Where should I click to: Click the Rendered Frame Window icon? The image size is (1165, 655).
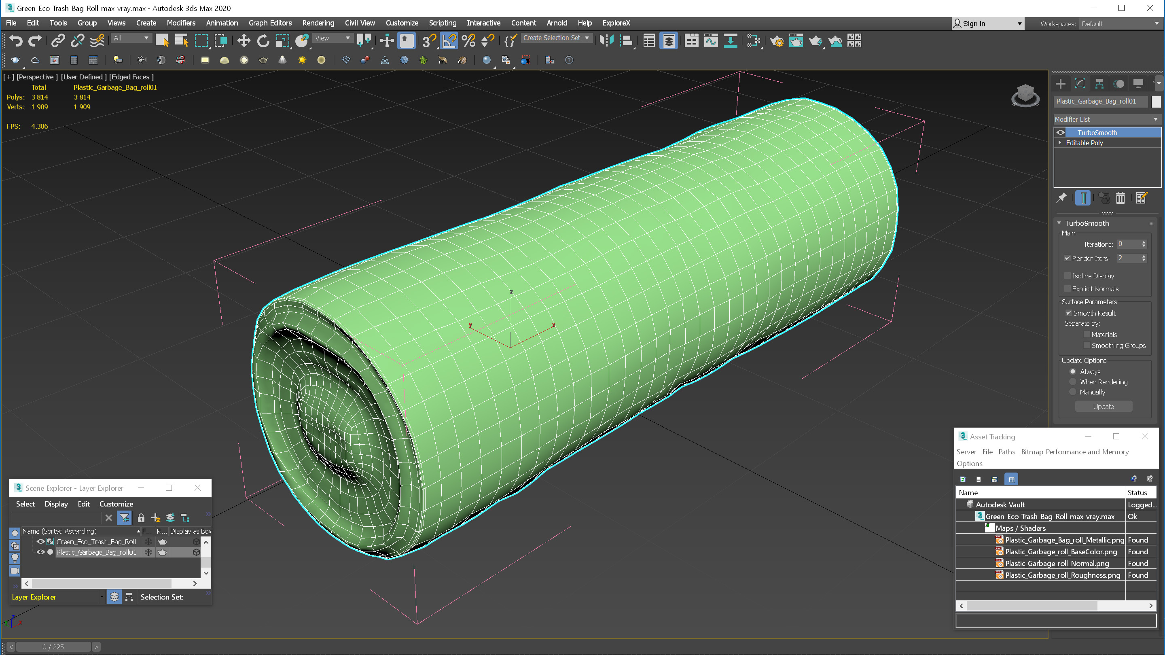tap(796, 41)
